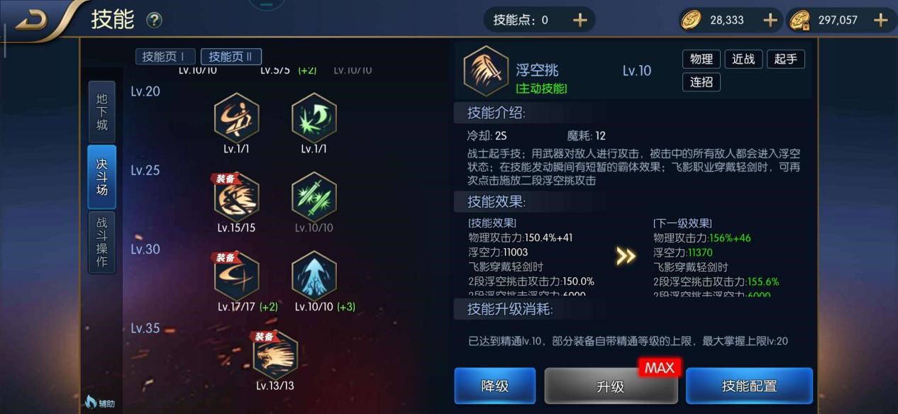Click the 技能配置 skill config button

pyautogui.click(x=749, y=386)
